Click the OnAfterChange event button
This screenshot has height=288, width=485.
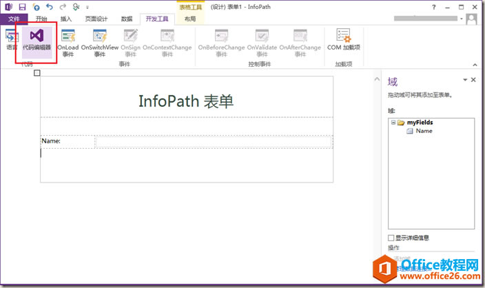[300, 43]
